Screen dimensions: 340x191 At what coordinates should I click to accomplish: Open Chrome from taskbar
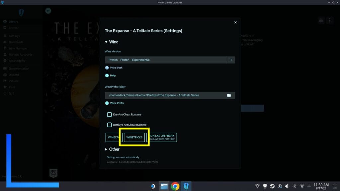(175, 186)
